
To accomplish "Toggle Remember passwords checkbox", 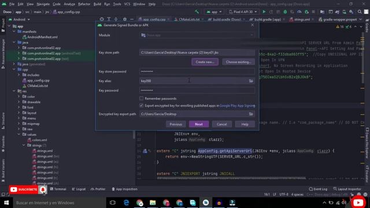I will (x=141, y=98).
